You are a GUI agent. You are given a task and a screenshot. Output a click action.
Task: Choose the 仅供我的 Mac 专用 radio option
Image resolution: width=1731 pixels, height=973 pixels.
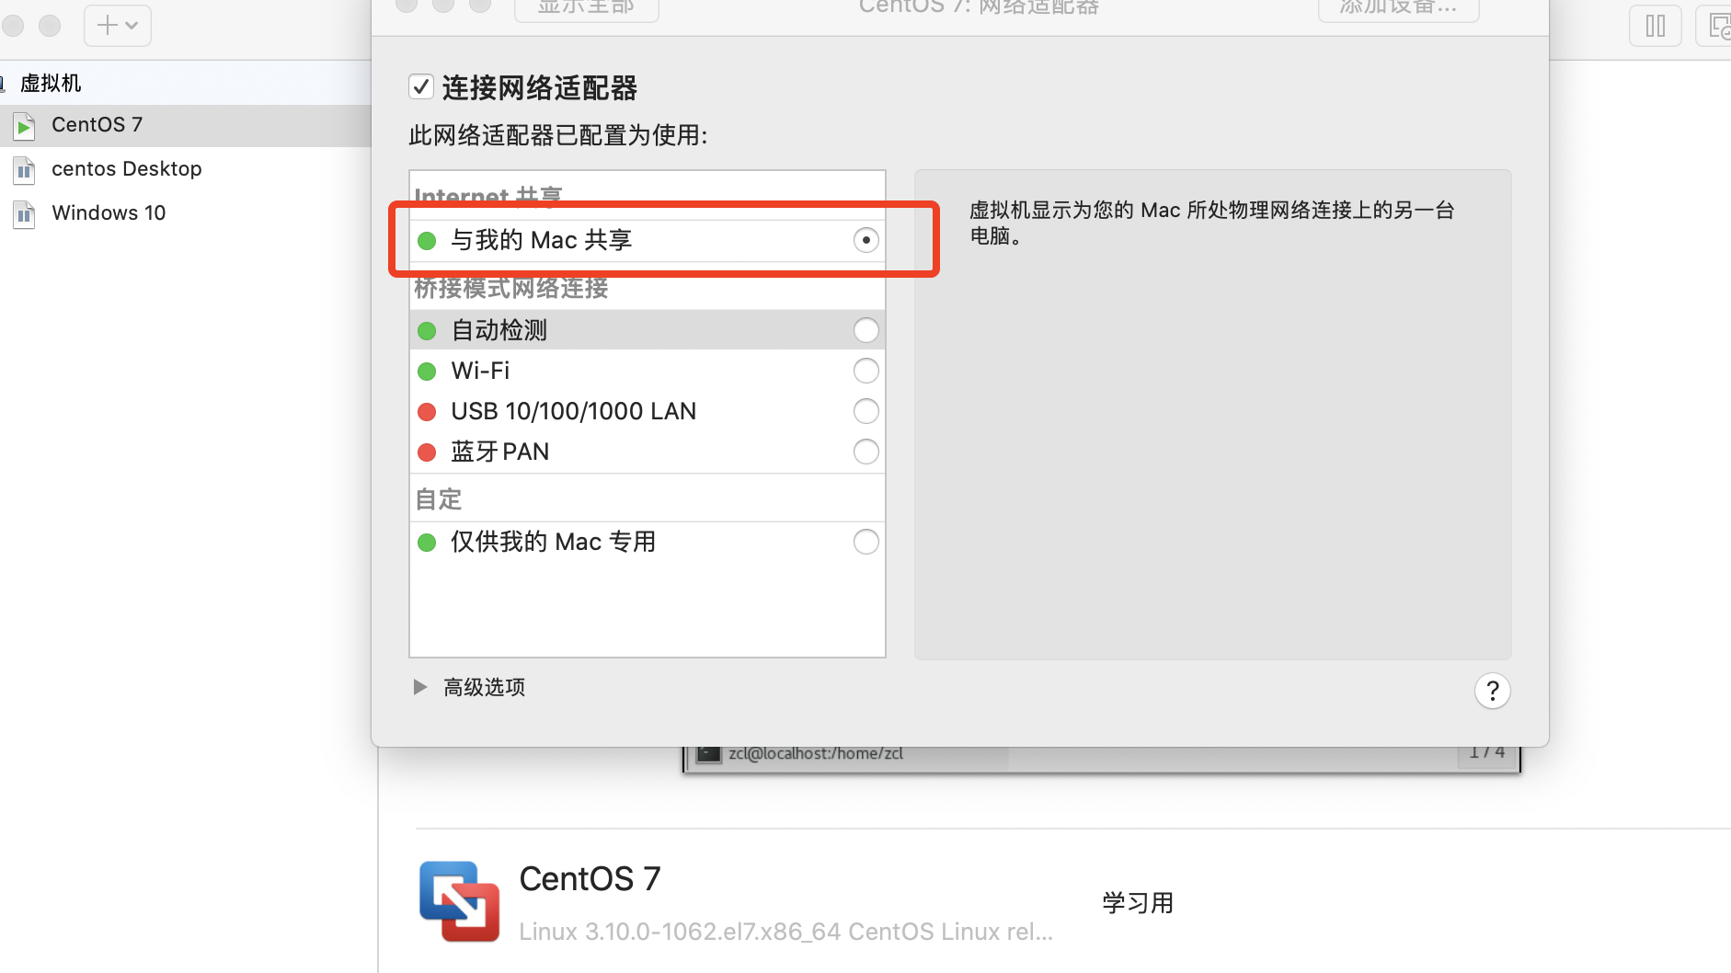(x=865, y=542)
